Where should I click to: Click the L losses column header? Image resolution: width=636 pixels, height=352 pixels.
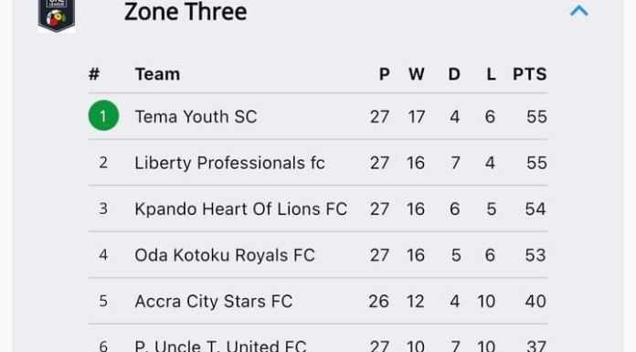tap(491, 74)
